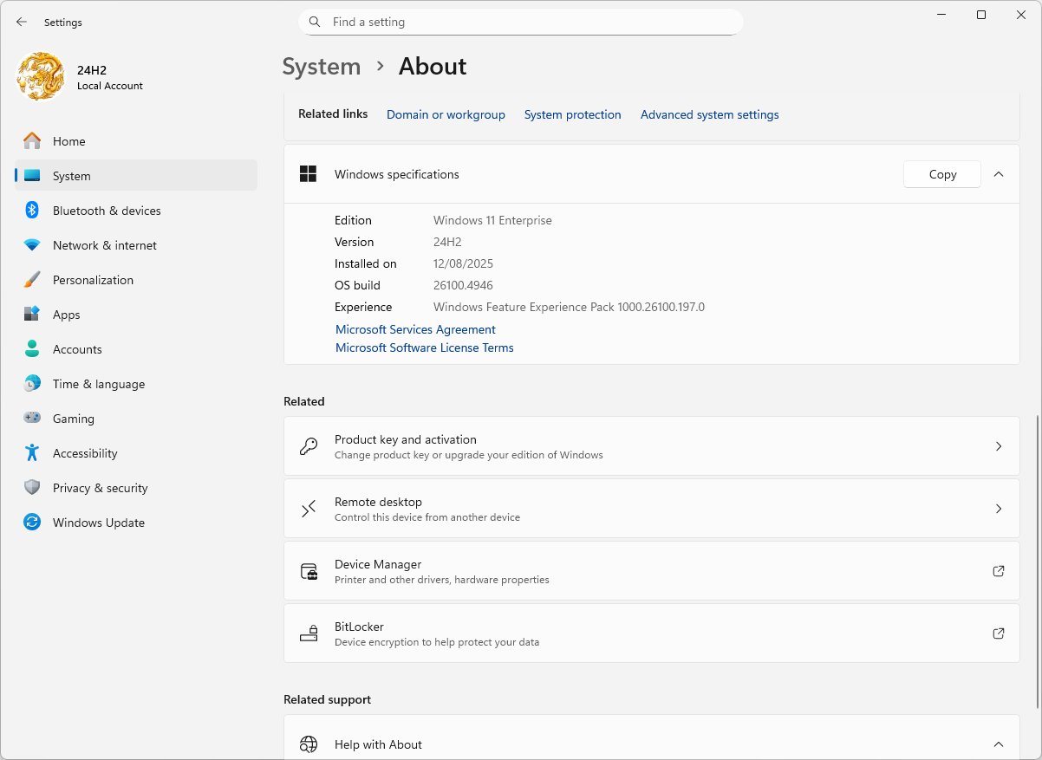Screen dimensions: 1042x760
Task: Click the Apps icon in sidebar
Action: [x=32, y=315]
